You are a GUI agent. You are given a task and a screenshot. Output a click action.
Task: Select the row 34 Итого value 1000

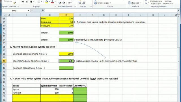66,40
